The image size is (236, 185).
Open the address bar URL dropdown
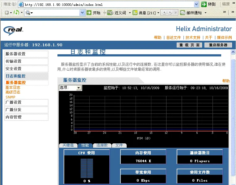point(196,4)
